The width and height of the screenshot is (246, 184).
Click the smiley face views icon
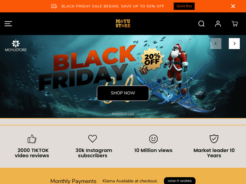click(x=153, y=139)
